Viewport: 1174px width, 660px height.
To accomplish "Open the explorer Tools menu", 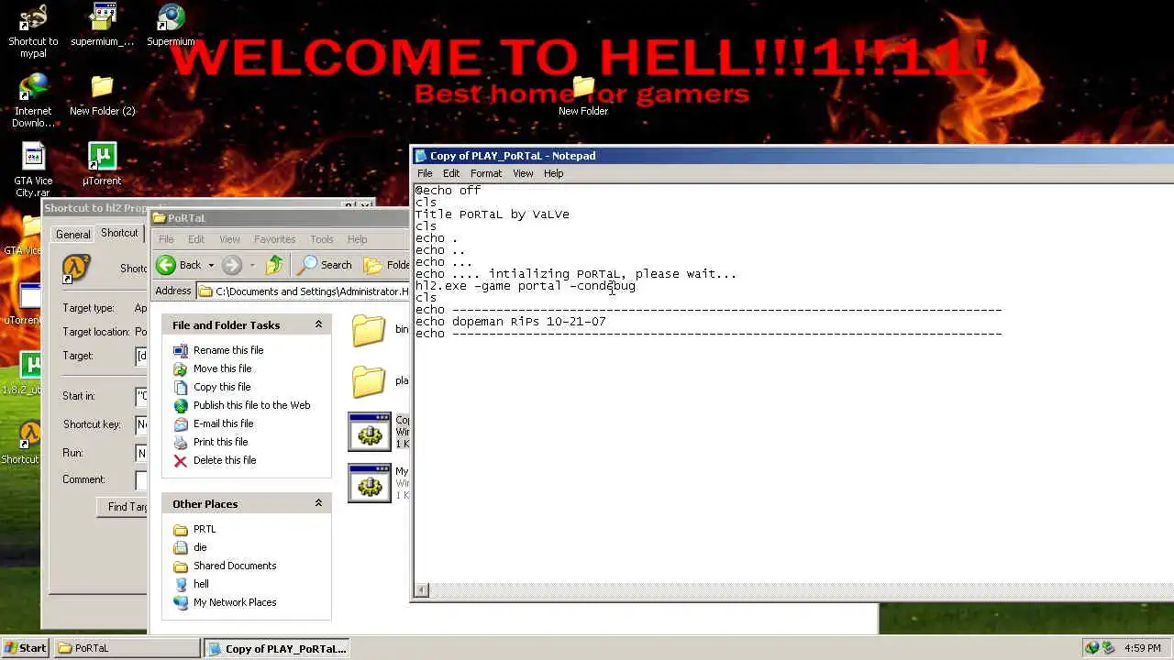I will coord(321,239).
